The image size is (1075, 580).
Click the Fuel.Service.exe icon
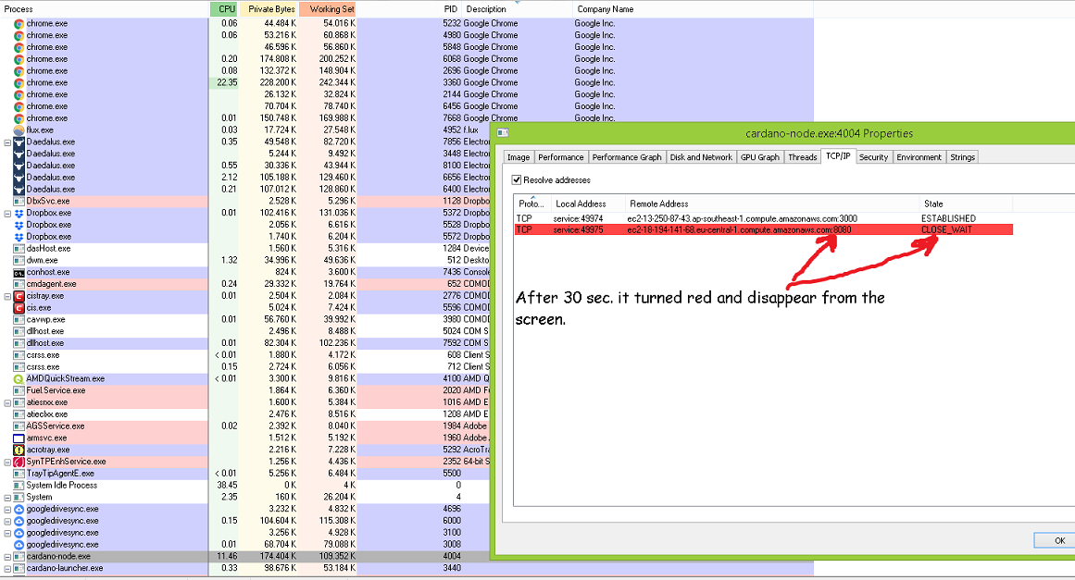pos(19,391)
